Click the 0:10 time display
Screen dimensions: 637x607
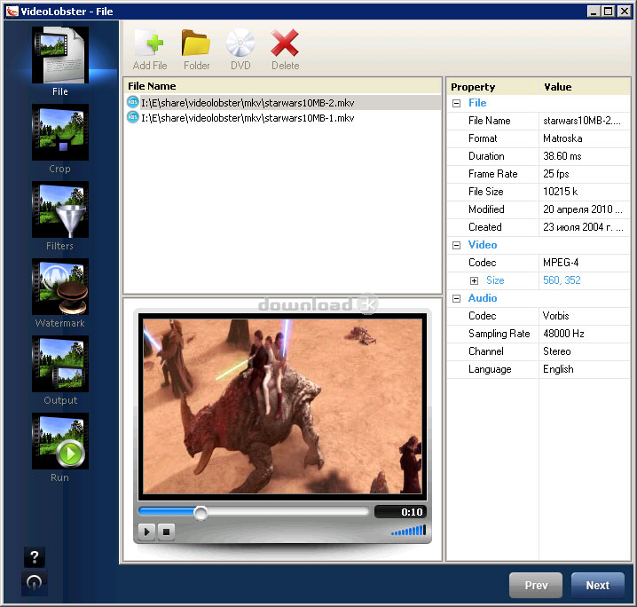401,512
